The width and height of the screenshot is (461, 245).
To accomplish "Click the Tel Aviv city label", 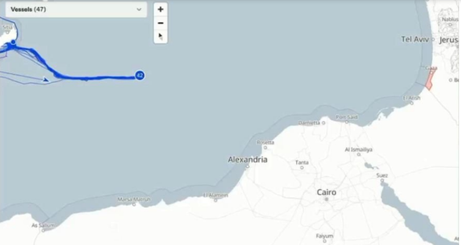I will [415, 39].
